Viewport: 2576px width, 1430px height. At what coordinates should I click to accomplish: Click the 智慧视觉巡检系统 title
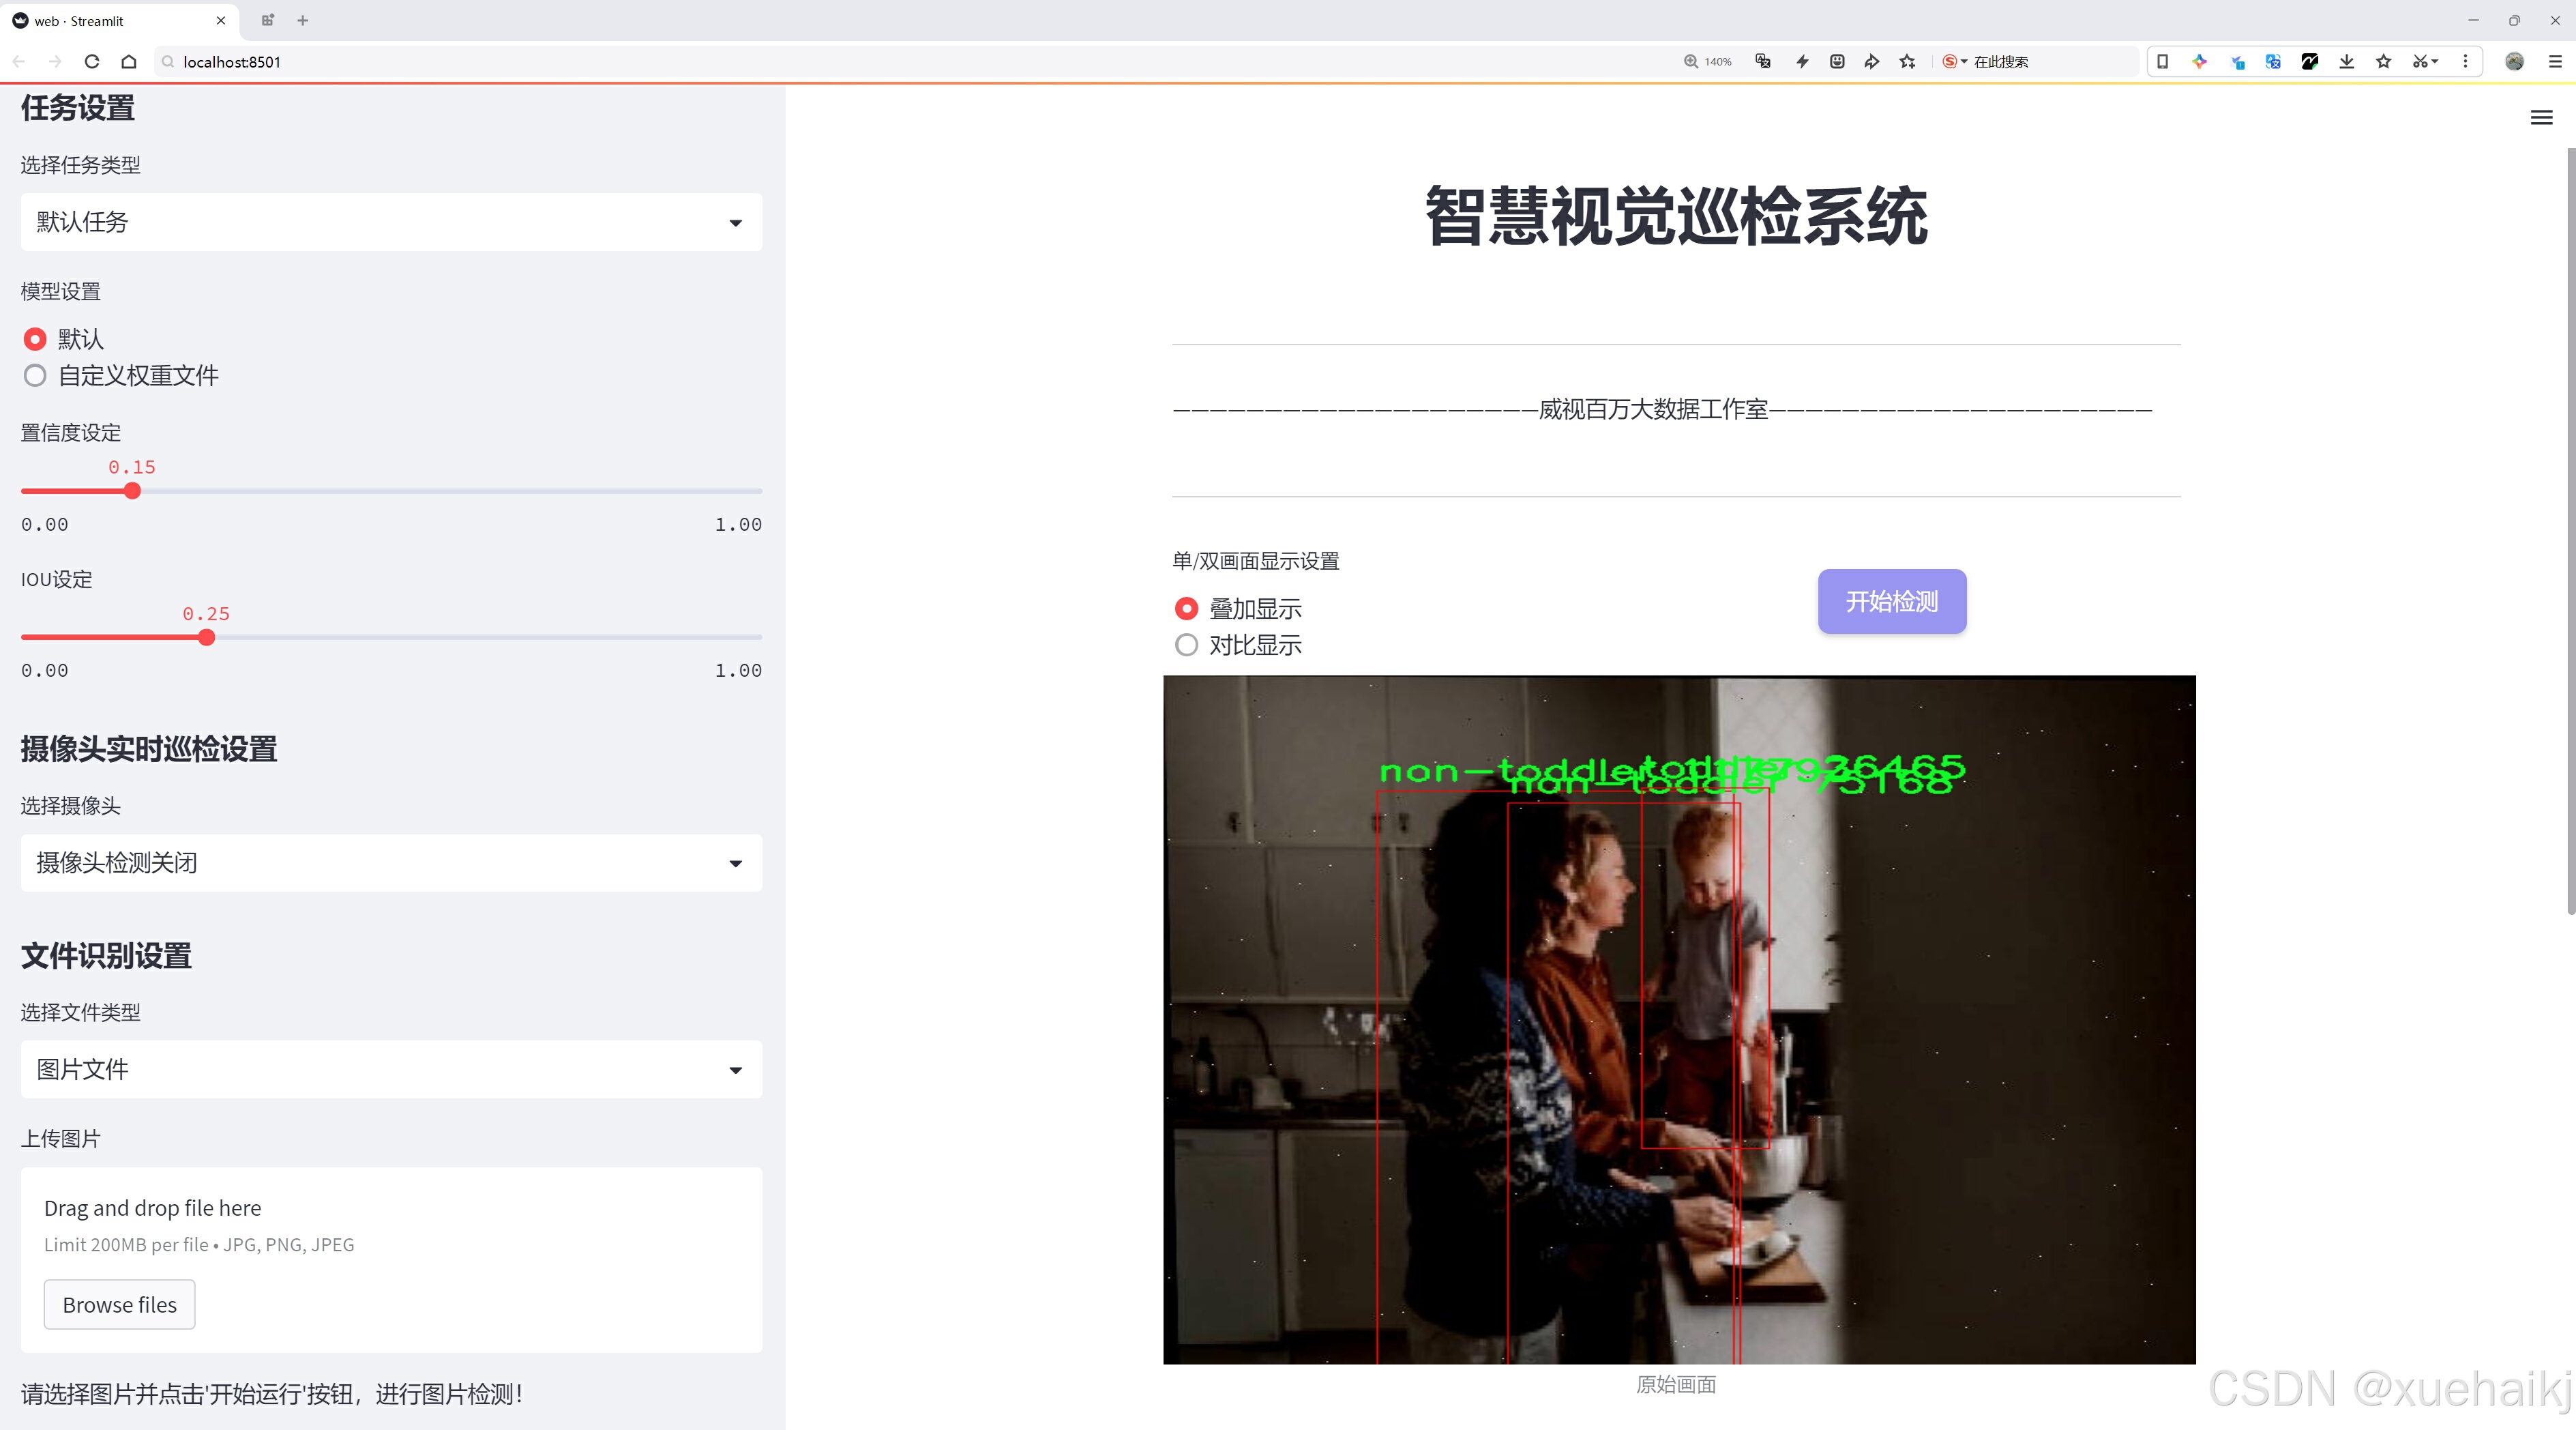[x=1677, y=216]
